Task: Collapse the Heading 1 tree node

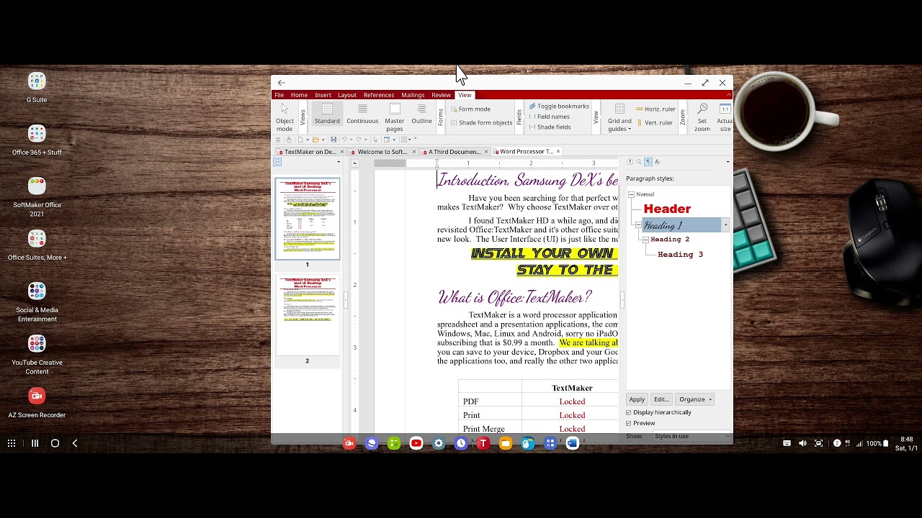Action: [x=638, y=226]
